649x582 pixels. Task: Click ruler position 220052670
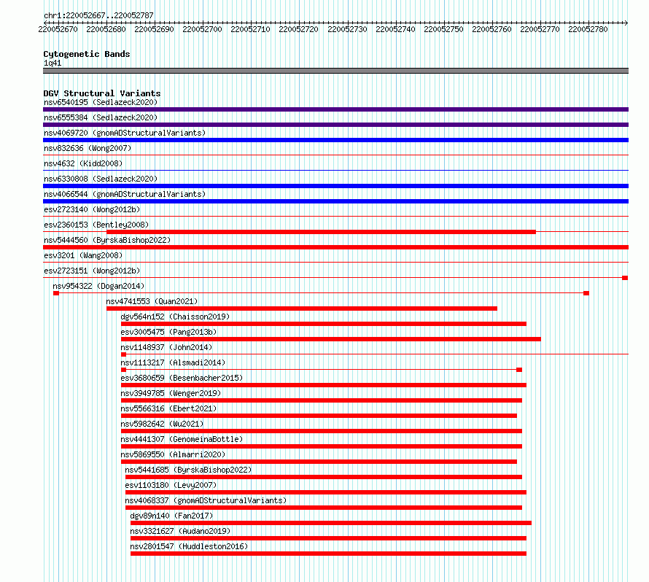pos(58,29)
